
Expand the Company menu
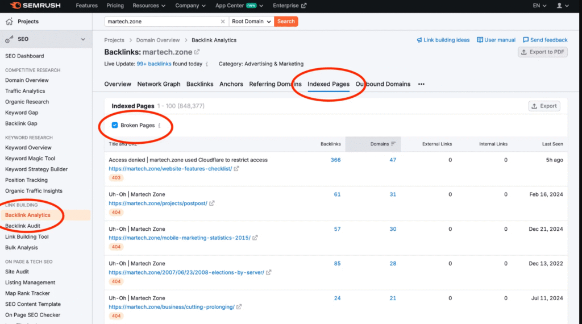coord(190,6)
